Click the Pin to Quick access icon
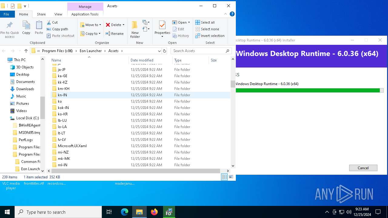 pos(9,25)
